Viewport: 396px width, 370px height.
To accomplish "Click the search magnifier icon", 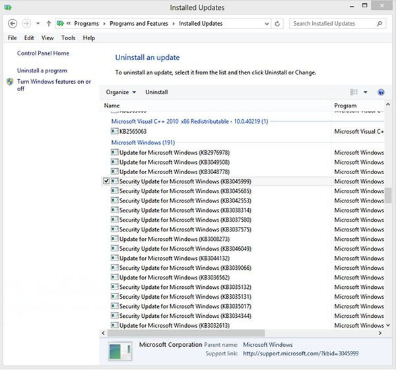I will point(379,24).
